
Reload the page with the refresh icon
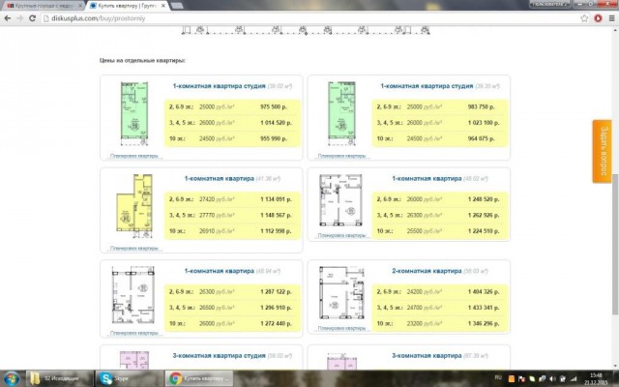[32, 18]
